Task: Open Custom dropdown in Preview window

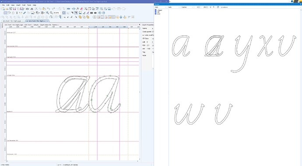Action: pos(187,7)
